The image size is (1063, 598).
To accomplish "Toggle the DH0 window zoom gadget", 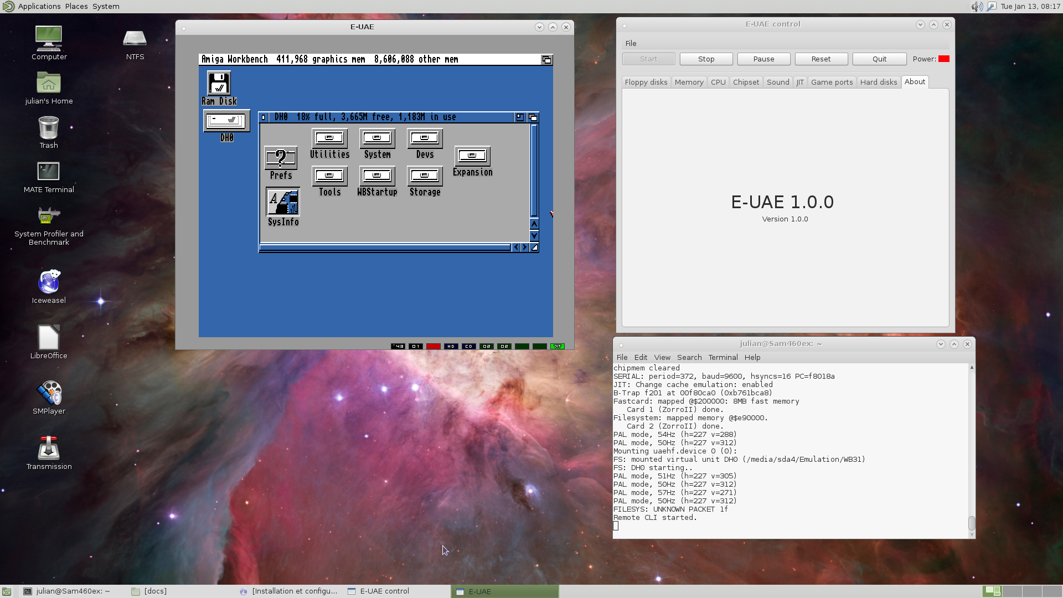I will (x=519, y=117).
